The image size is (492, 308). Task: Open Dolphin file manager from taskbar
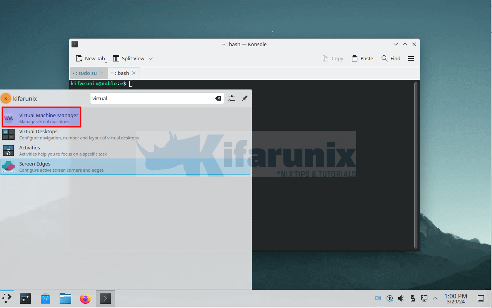coord(65,298)
